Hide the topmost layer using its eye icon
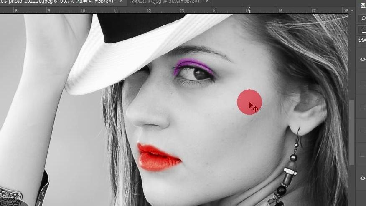This screenshot has width=366, height=206. (363, 59)
